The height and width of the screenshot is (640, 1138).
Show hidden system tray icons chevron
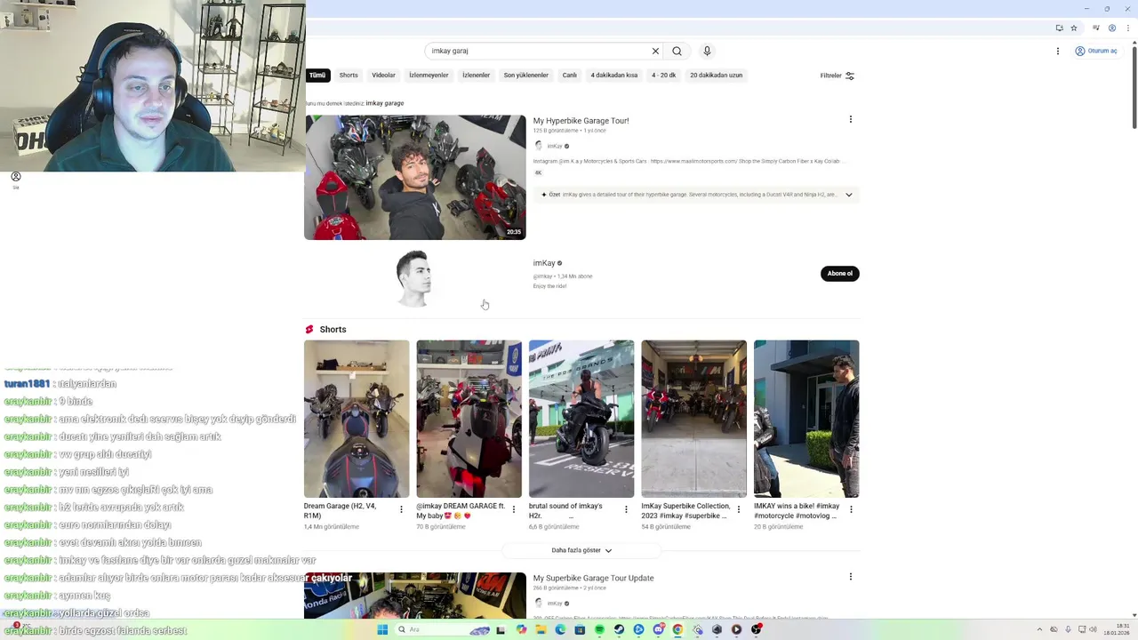tap(1039, 629)
